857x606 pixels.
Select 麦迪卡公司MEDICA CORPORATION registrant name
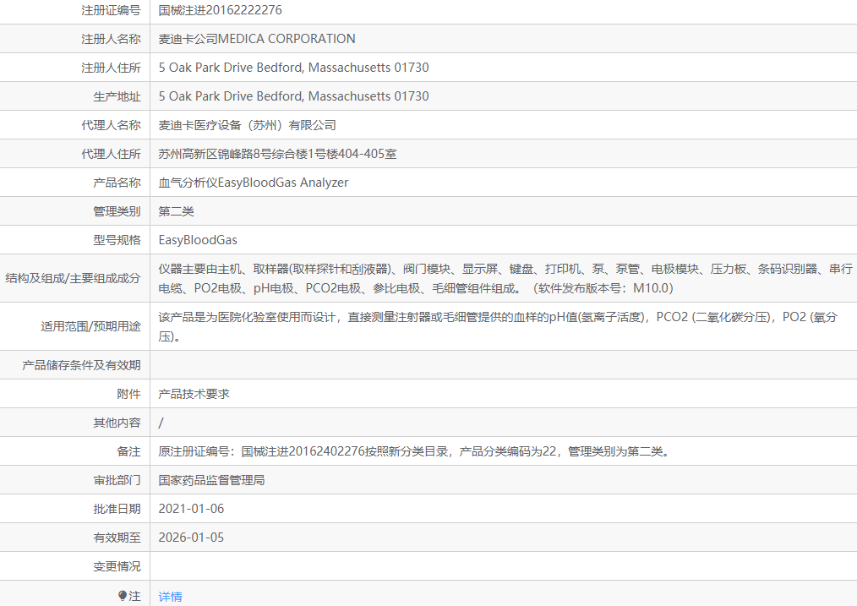pos(257,39)
